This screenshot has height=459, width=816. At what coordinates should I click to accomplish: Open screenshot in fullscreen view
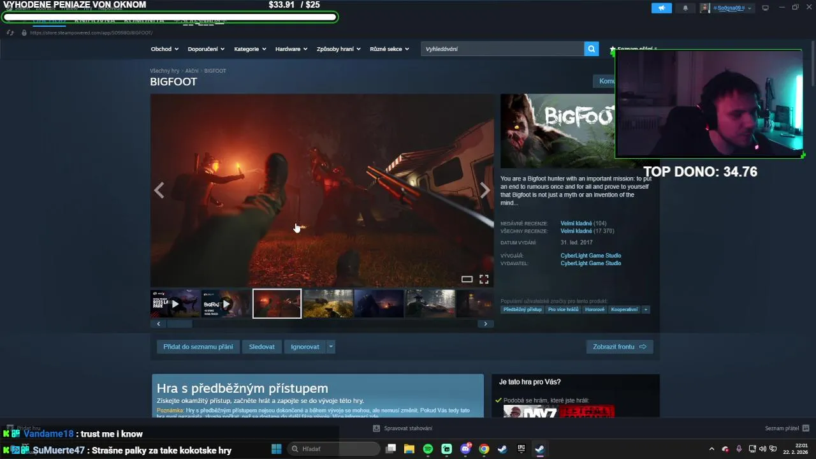point(484,279)
